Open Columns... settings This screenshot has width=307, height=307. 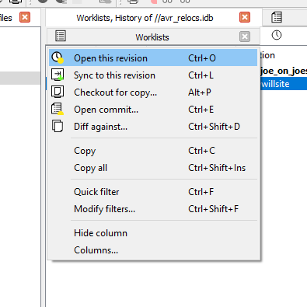click(153, 250)
